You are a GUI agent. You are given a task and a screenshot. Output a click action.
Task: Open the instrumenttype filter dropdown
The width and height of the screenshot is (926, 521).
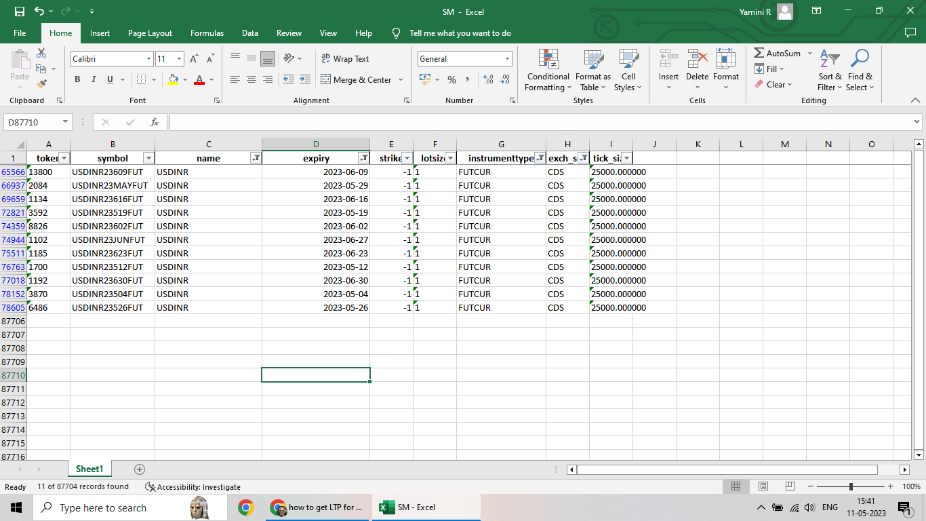(540, 158)
